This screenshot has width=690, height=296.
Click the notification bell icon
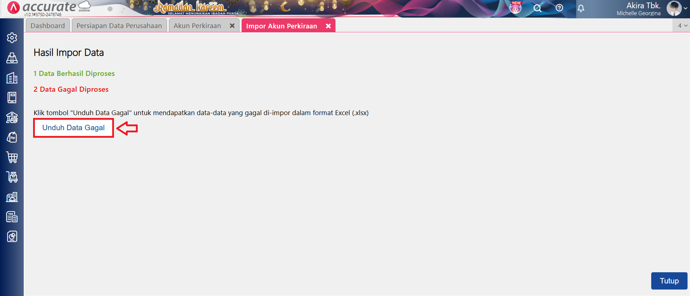(x=581, y=8)
